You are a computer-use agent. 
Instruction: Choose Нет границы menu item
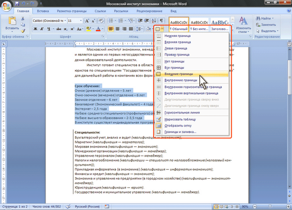(192, 62)
